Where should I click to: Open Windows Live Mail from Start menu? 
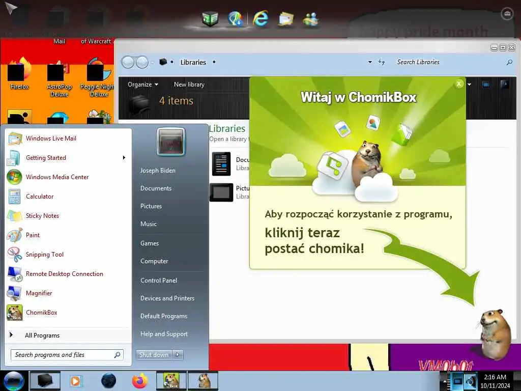(x=68, y=138)
